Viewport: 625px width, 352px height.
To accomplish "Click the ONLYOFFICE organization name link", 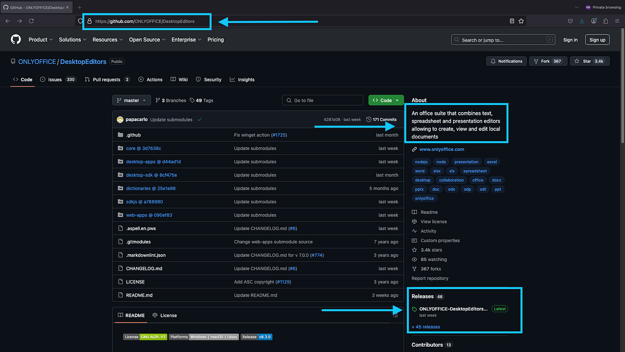I will point(37,62).
